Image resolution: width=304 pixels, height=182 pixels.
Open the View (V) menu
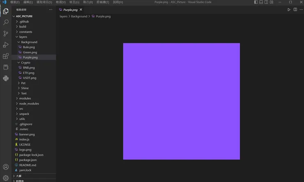pyautogui.click(x=61, y=2)
